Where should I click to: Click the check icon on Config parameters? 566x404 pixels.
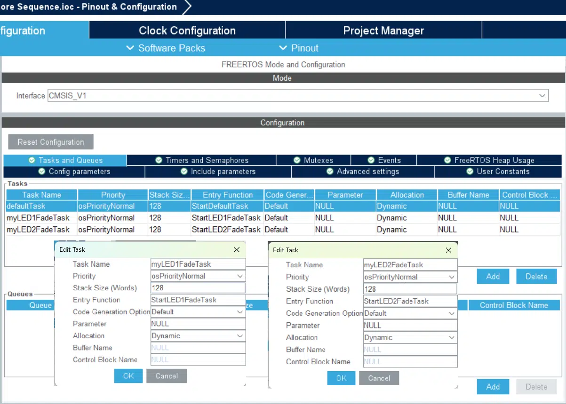[42, 171]
